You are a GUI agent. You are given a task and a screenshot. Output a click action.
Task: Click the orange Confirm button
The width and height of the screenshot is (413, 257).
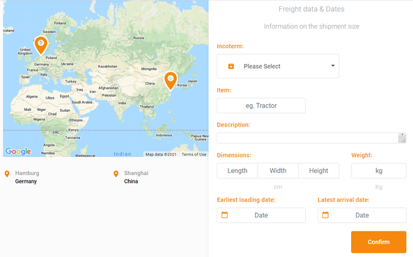coord(378,242)
